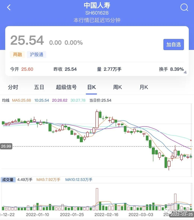This screenshot has width=194, height=220.
Task: Click the 成交量 indicator selector
Action: coord(8,180)
